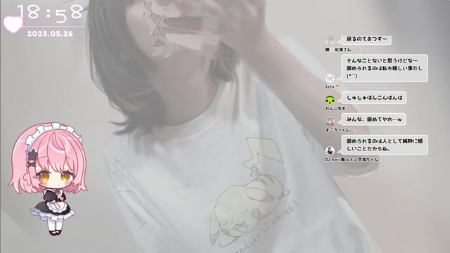The height and width of the screenshot is (253, 450).
Task: Click DJ lori's dark profile avatar
Action: click(330, 150)
